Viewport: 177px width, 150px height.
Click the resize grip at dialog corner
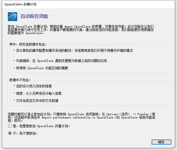tap(173, 146)
